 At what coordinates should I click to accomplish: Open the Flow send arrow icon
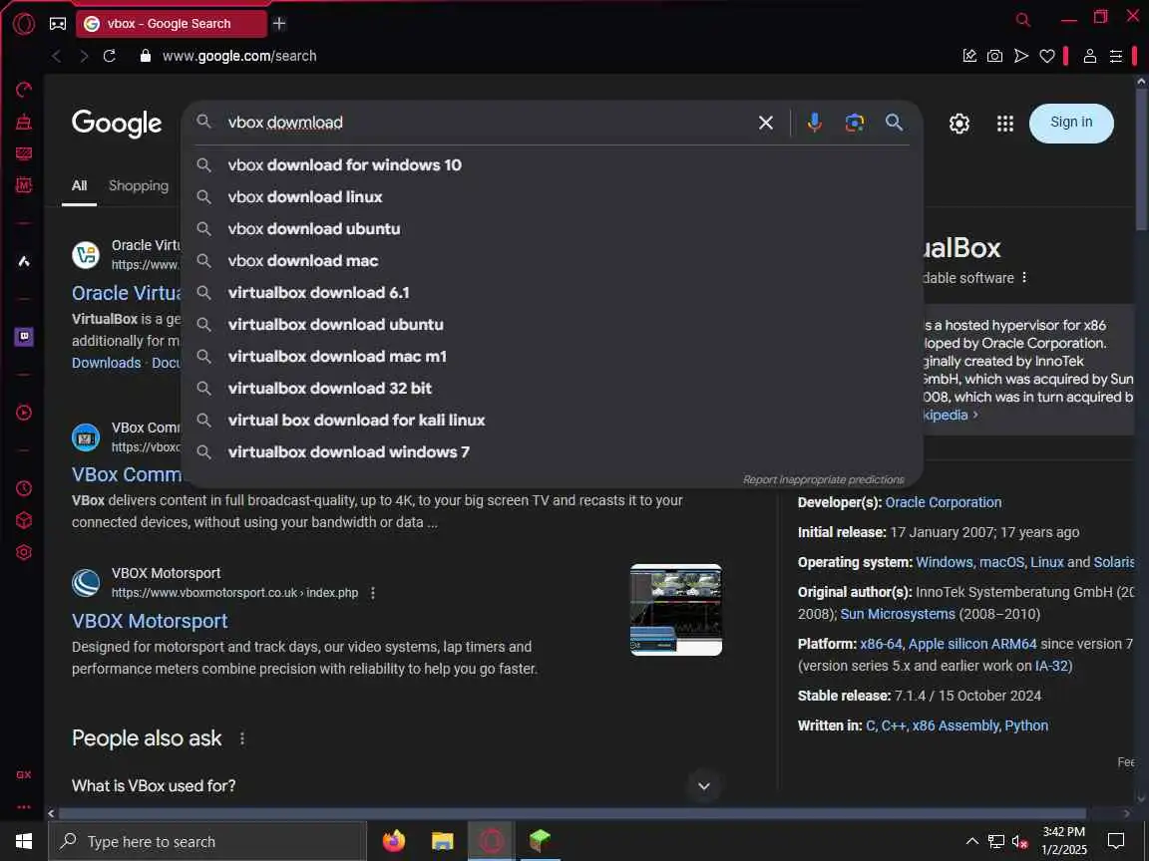1020,56
